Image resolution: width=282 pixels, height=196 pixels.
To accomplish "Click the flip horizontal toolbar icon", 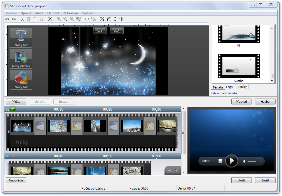I will tap(121, 19).
